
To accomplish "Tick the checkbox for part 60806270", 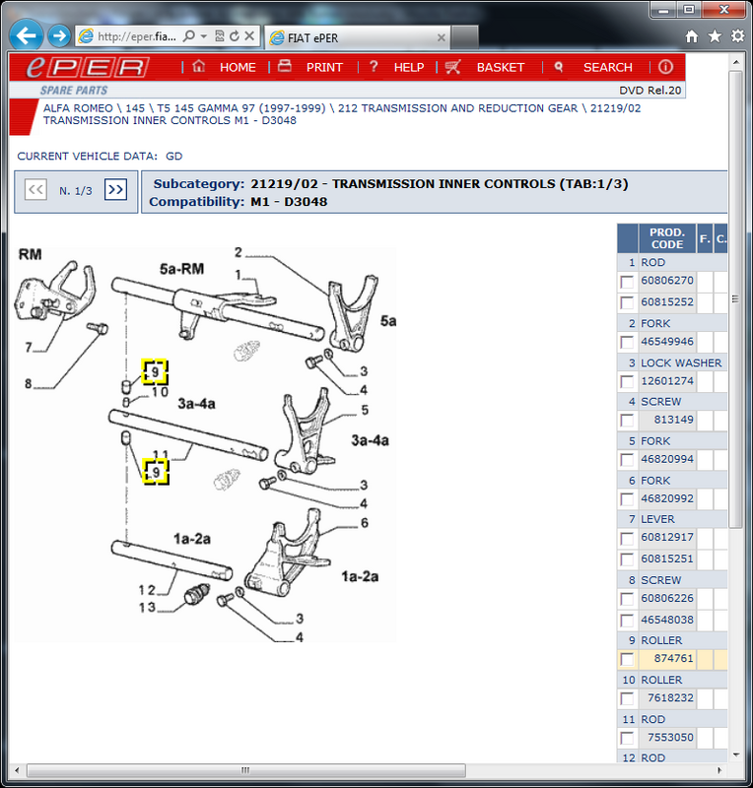I will coord(627,282).
